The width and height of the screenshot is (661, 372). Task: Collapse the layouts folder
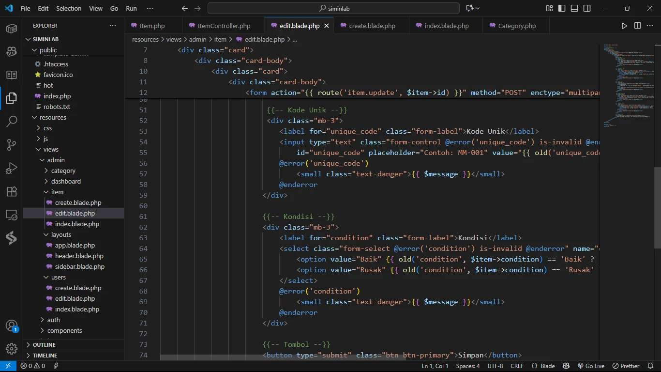point(61,234)
